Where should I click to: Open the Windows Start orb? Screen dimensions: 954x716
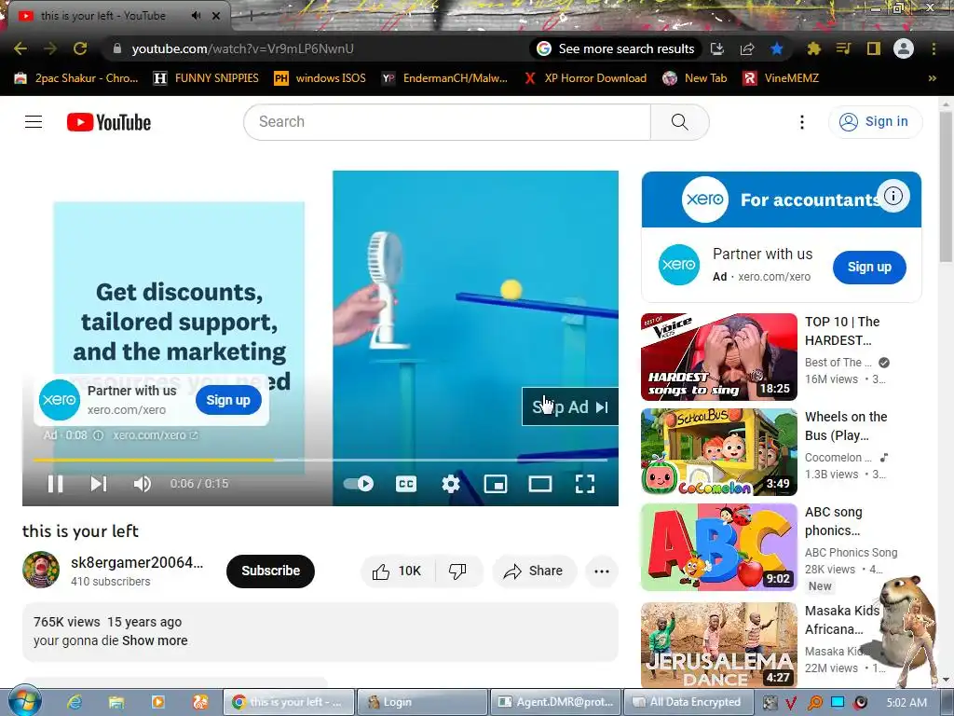(24, 701)
